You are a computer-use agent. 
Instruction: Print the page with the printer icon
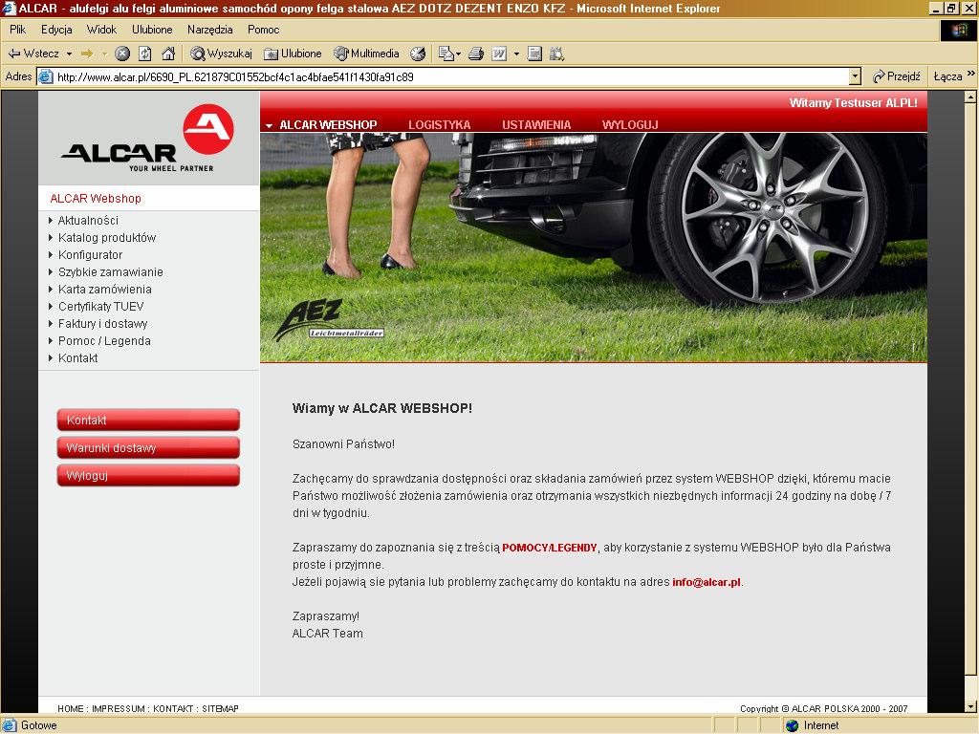(x=476, y=54)
